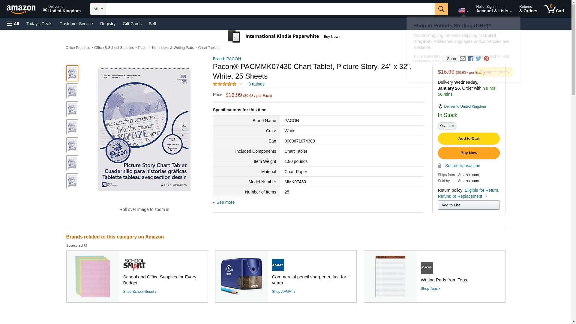This screenshot has height=324, width=576.
Task: Open the US flag language selector
Action: pos(463,10)
